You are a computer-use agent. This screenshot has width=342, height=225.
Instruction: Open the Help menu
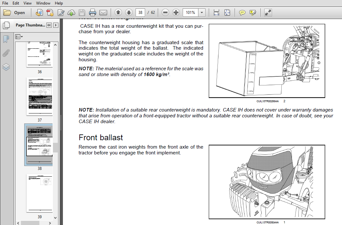coord(59,3)
